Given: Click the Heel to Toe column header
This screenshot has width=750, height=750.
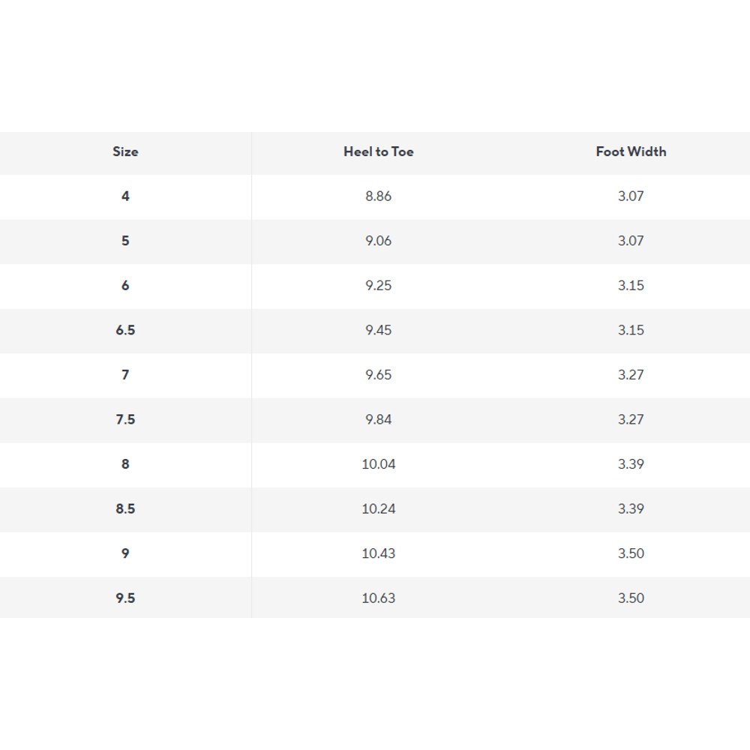Looking at the screenshot, I should pos(378,151).
